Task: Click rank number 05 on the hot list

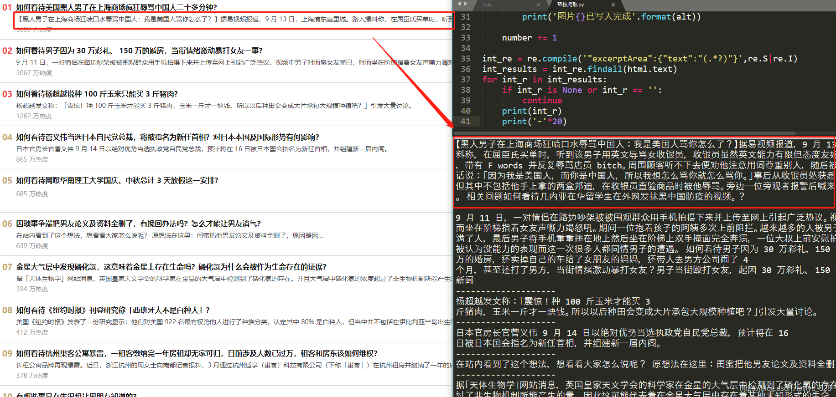Action: point(7,180)
